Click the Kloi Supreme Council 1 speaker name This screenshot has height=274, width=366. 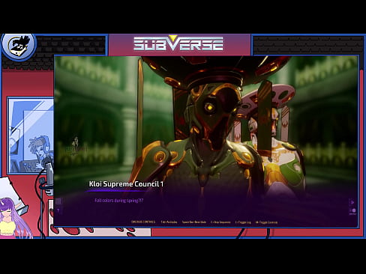(126, 184)
